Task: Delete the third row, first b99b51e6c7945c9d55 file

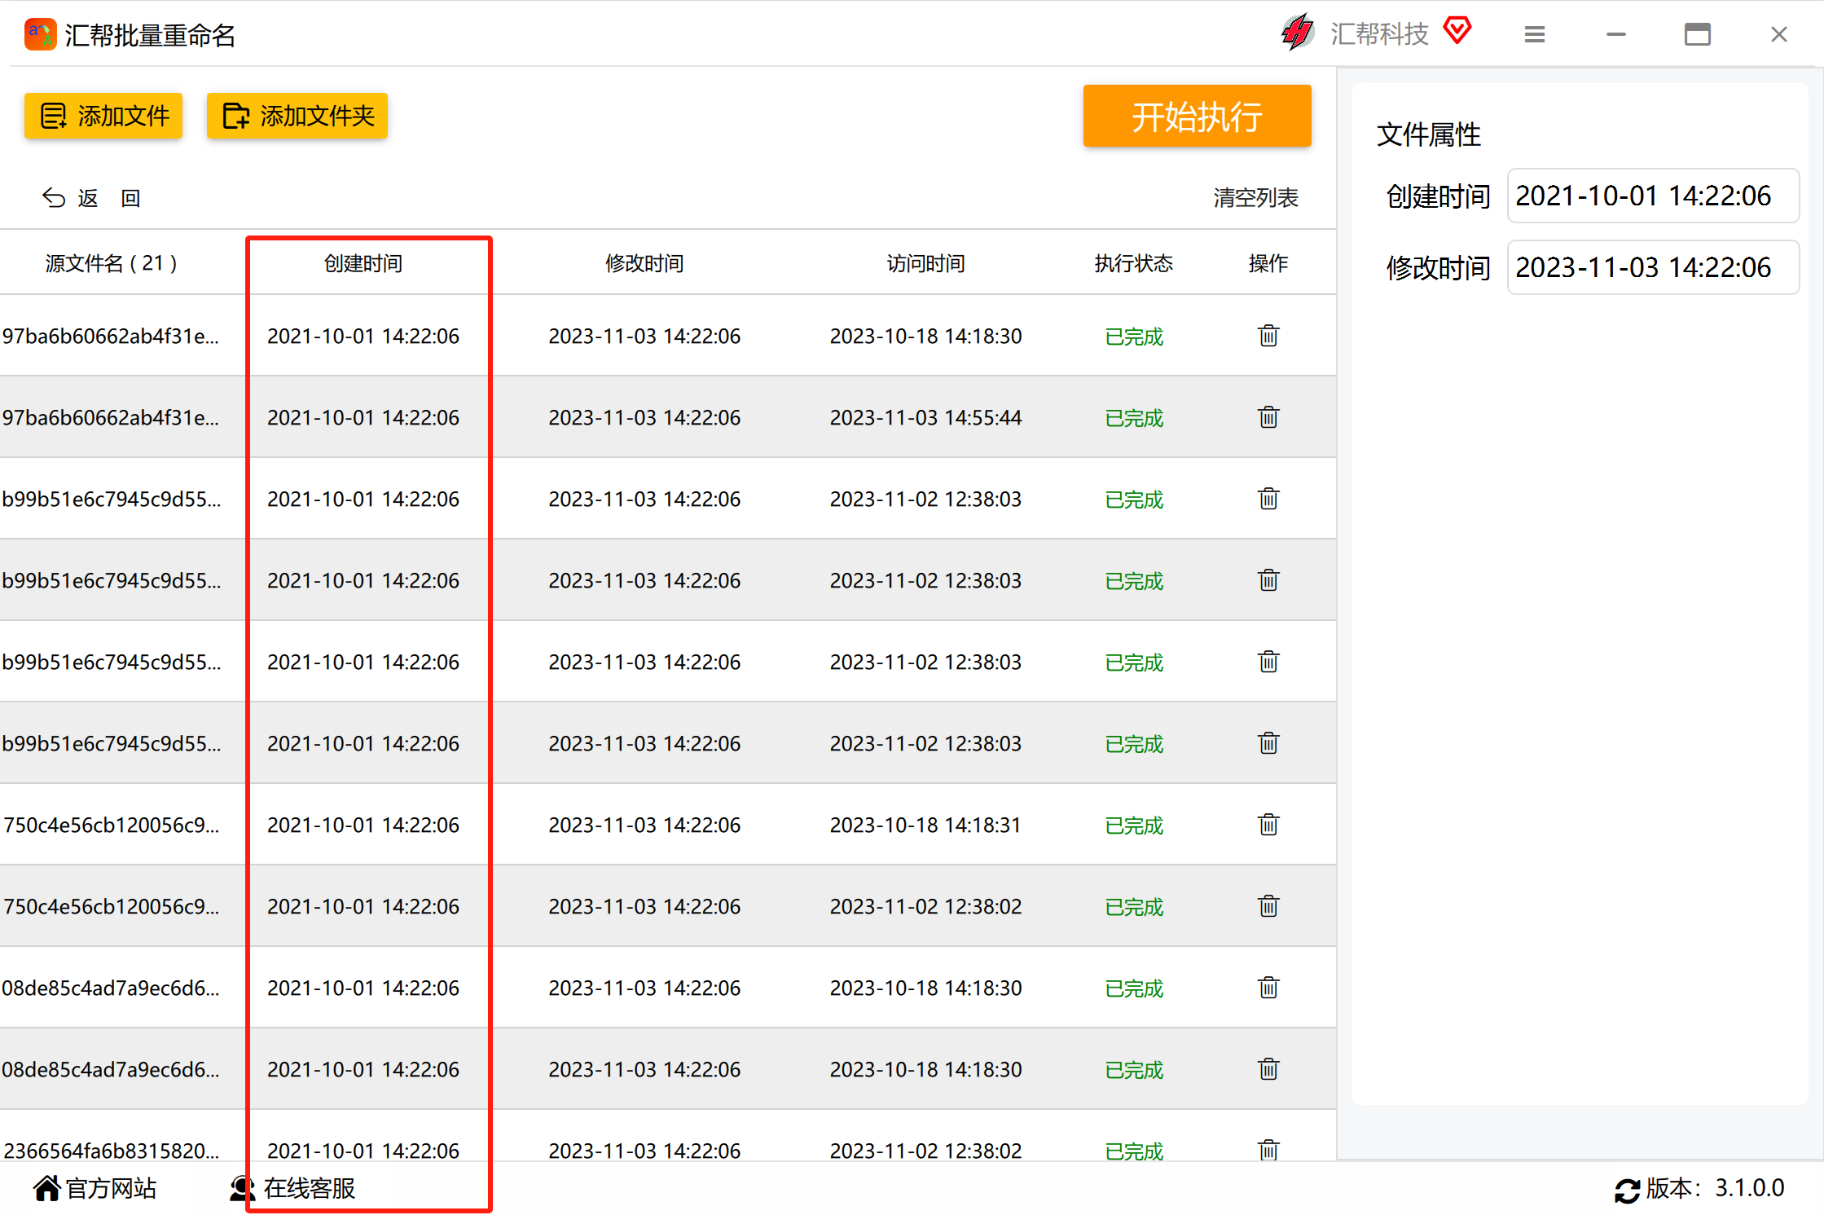Action: [1268, 499]
